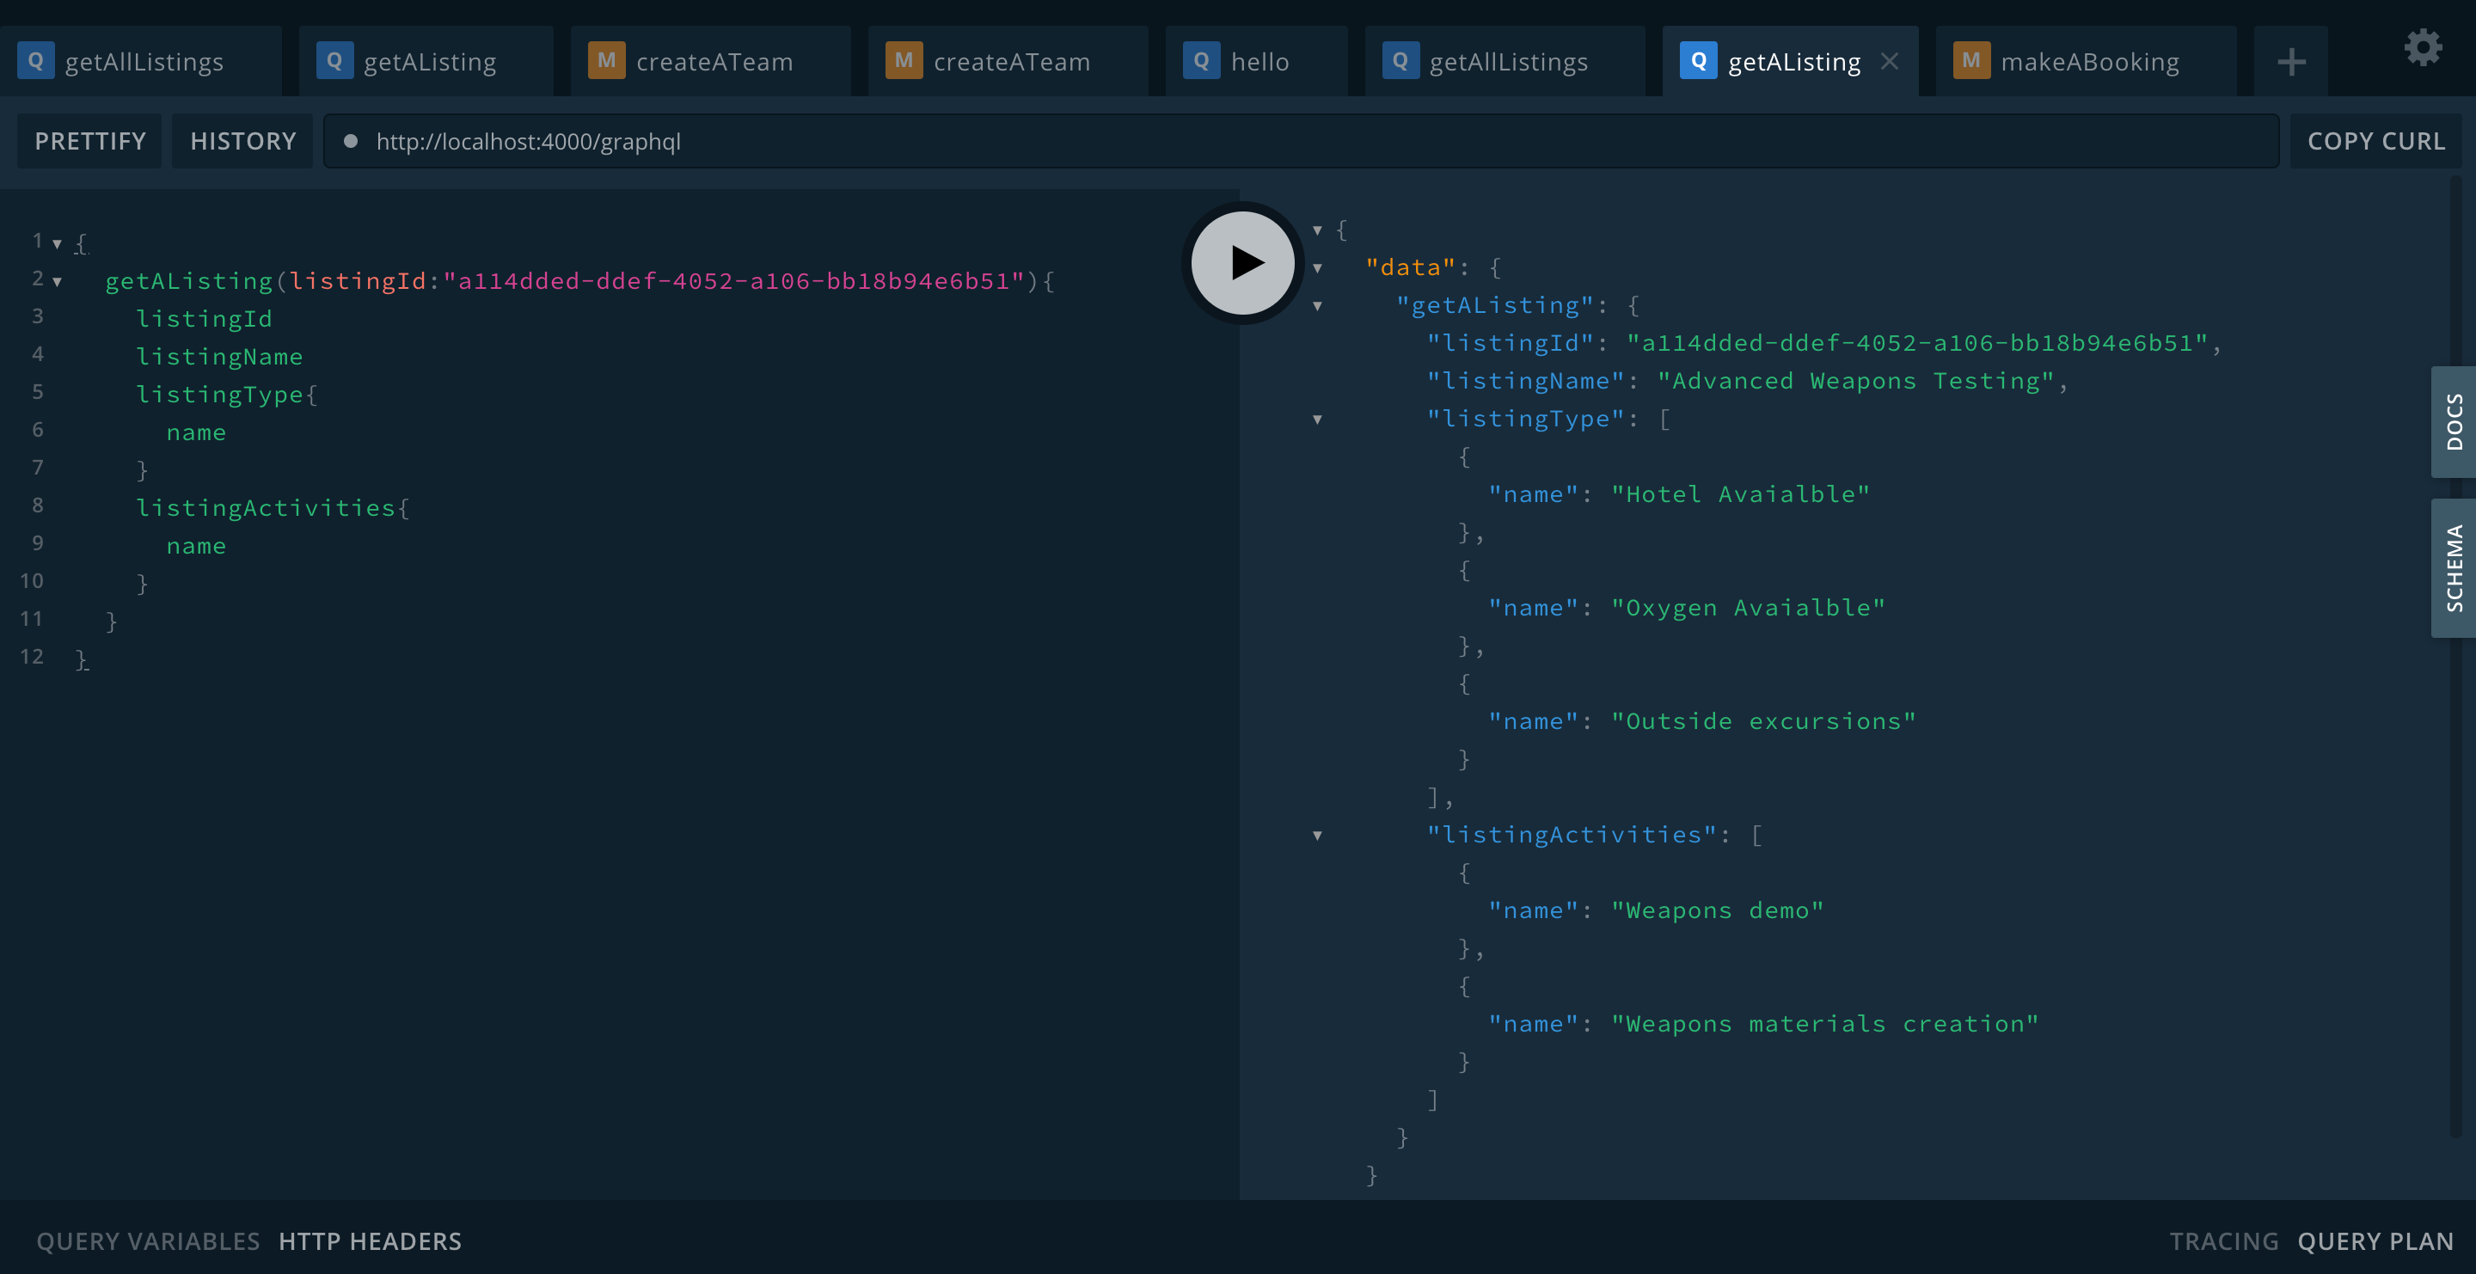Viewport: 2476px width, 1274px height.
Task: Edit the endpoint URL field
Action: click(x=1302, y=141)
